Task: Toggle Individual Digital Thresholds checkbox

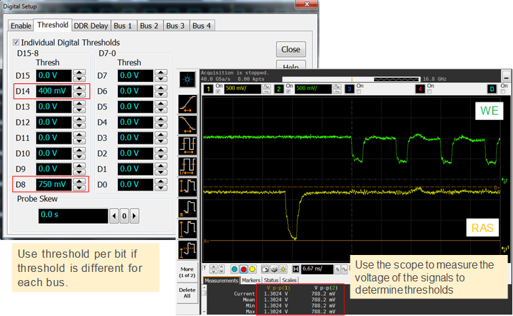Action: click(16, 42)
